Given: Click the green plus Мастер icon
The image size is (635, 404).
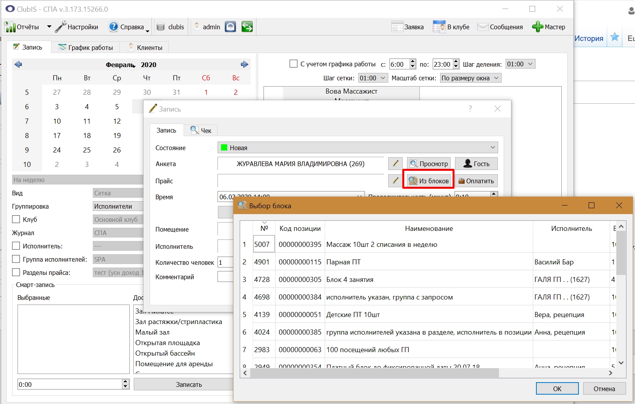Looking at the screenshot, I should tap(538, 27).
